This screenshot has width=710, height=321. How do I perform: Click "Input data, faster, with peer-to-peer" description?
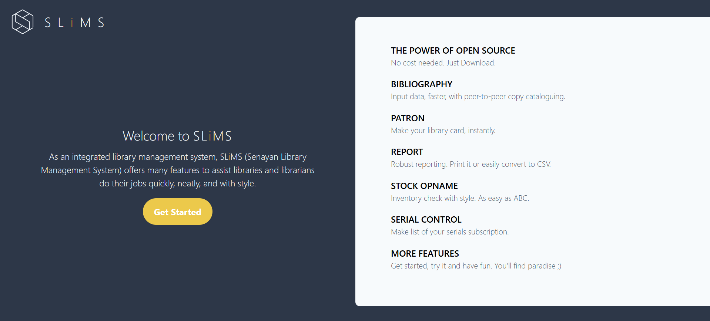[478, 97]
